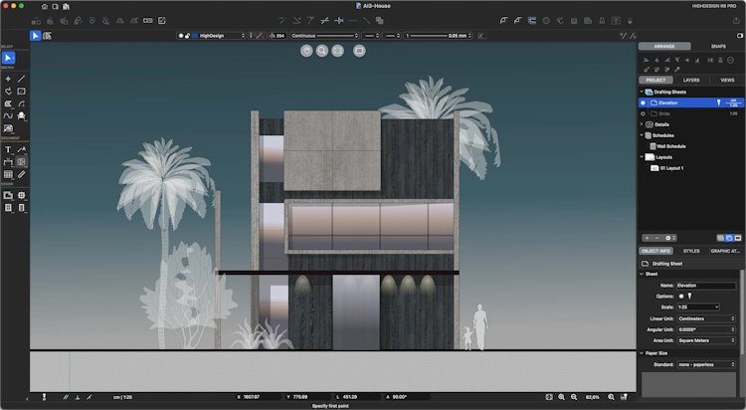
Task: Select the Line drawing tool
Action: click(x=21, y=78)
